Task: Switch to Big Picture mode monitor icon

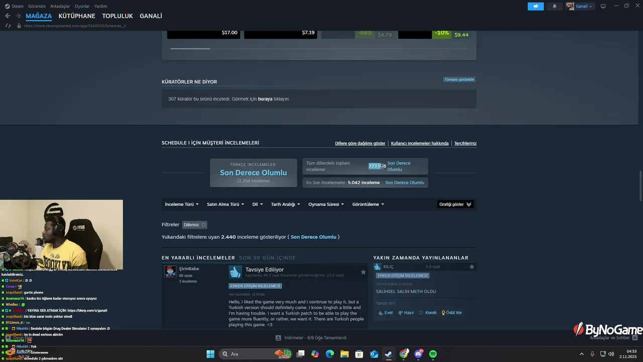Action: click(x=603, y=6)
